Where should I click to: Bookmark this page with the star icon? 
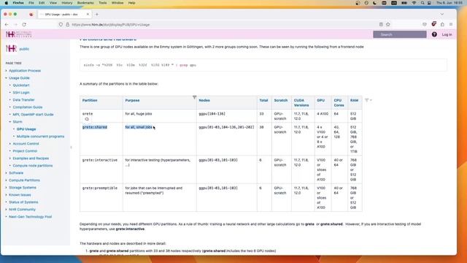pyautogui.click(x=388, y=24)
